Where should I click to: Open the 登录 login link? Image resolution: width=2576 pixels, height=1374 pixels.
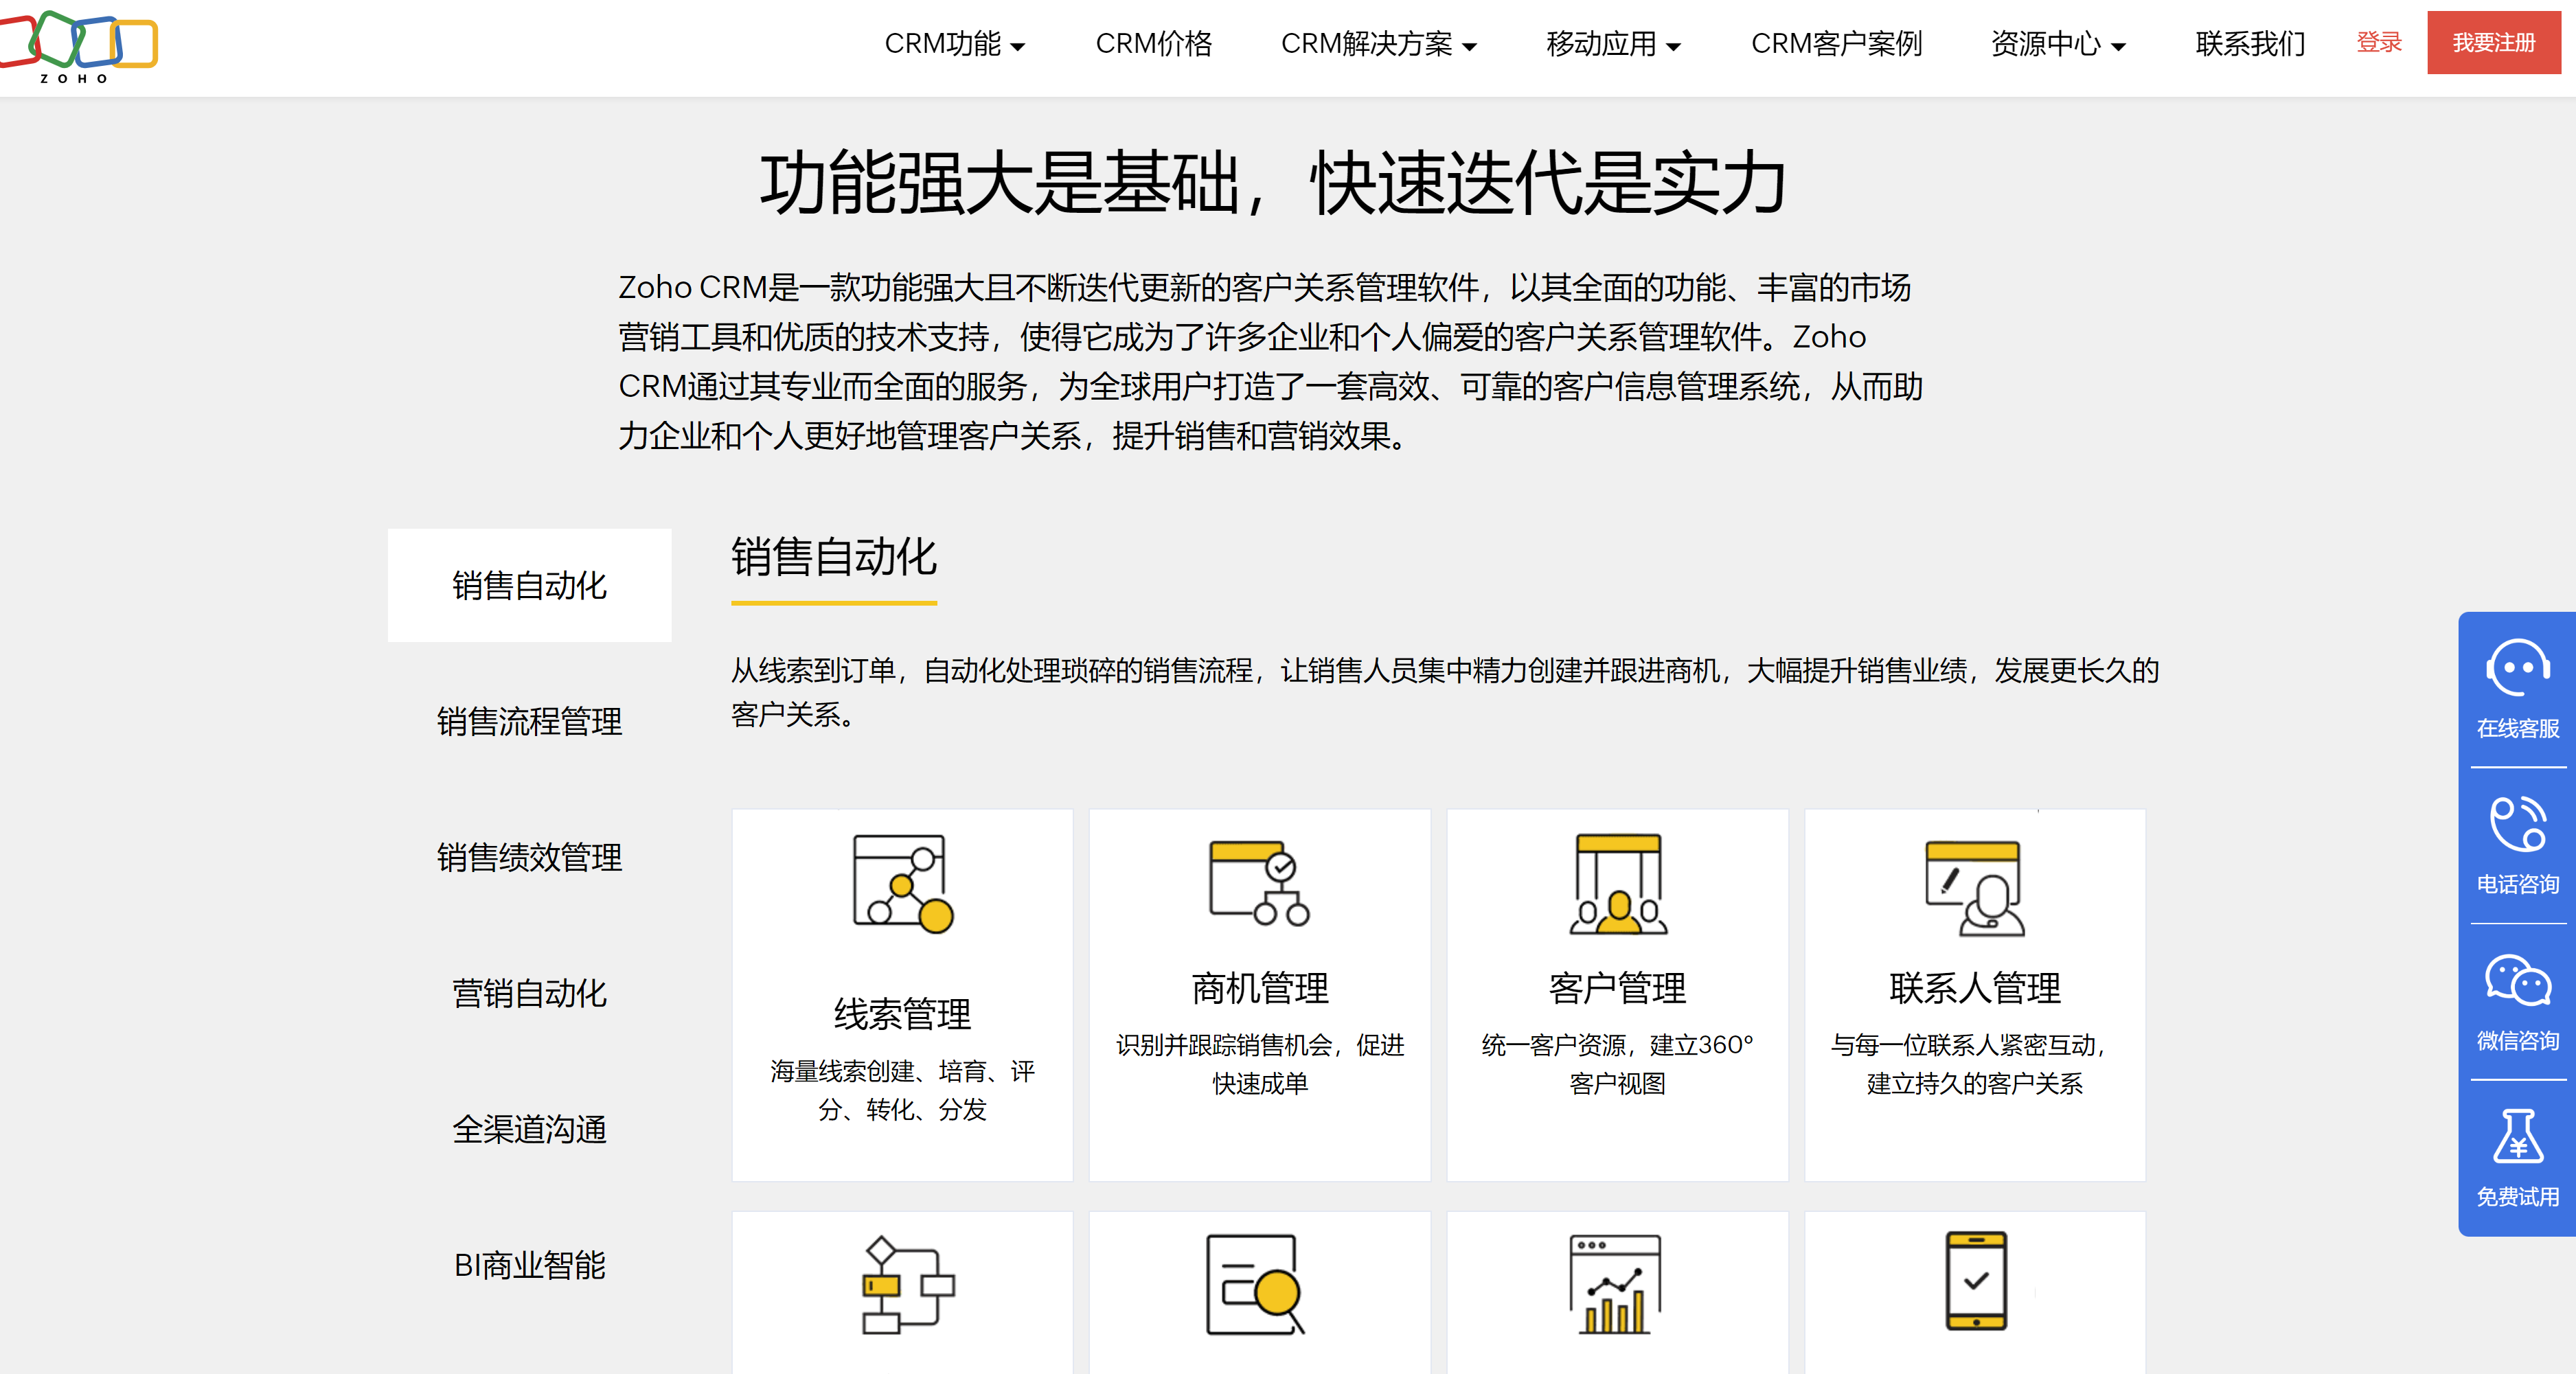2379,43
